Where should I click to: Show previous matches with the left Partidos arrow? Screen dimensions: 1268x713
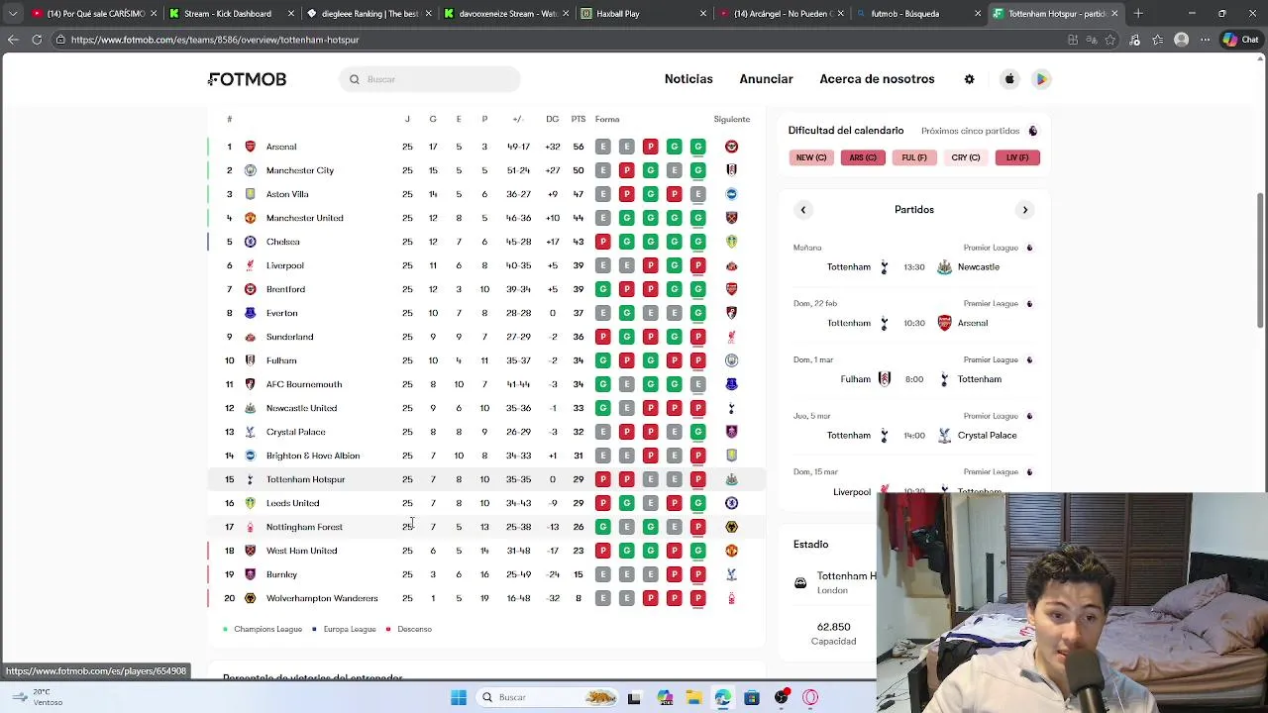(803, 210)
